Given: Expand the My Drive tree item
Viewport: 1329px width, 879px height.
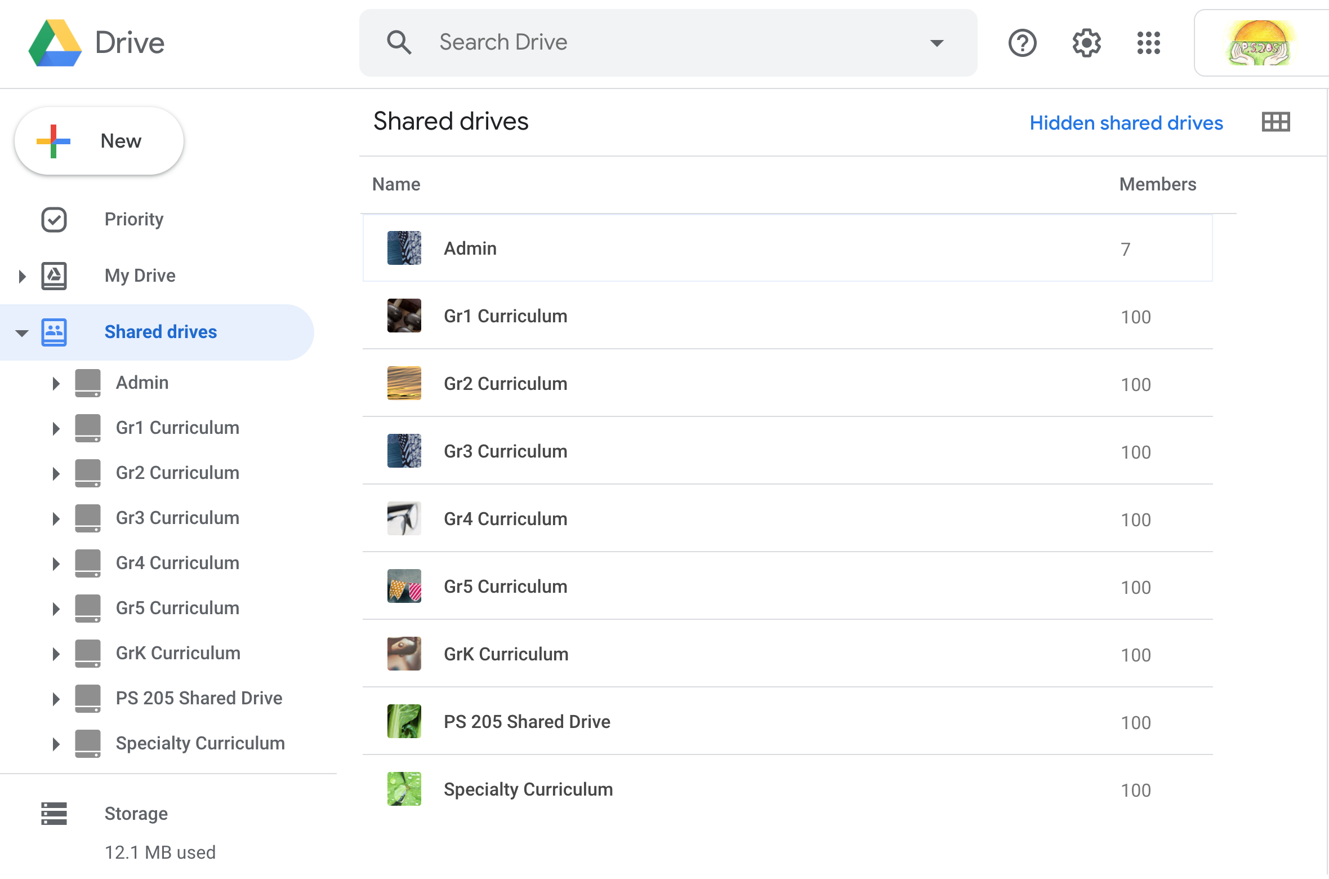Looking at the screenshot, I should (23, 276).
